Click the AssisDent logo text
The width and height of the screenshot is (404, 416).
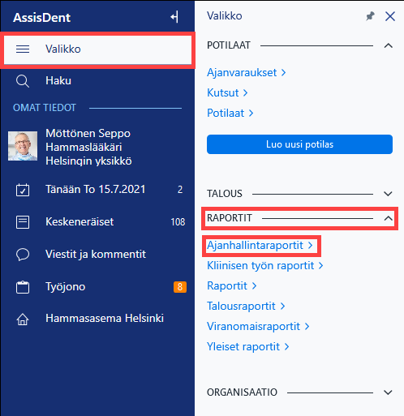(x=41, y=18)
